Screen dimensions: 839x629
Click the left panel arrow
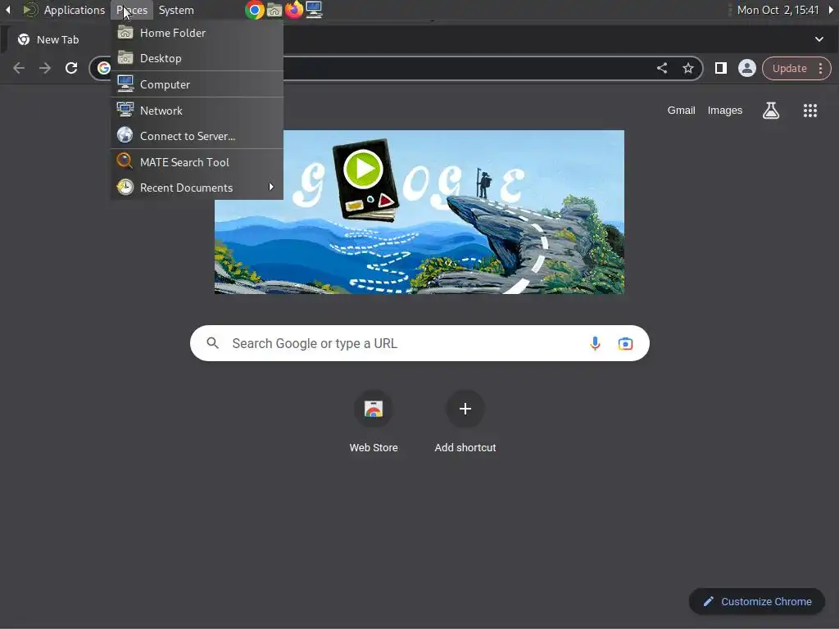pyautogui.click(x=8, y=10)
